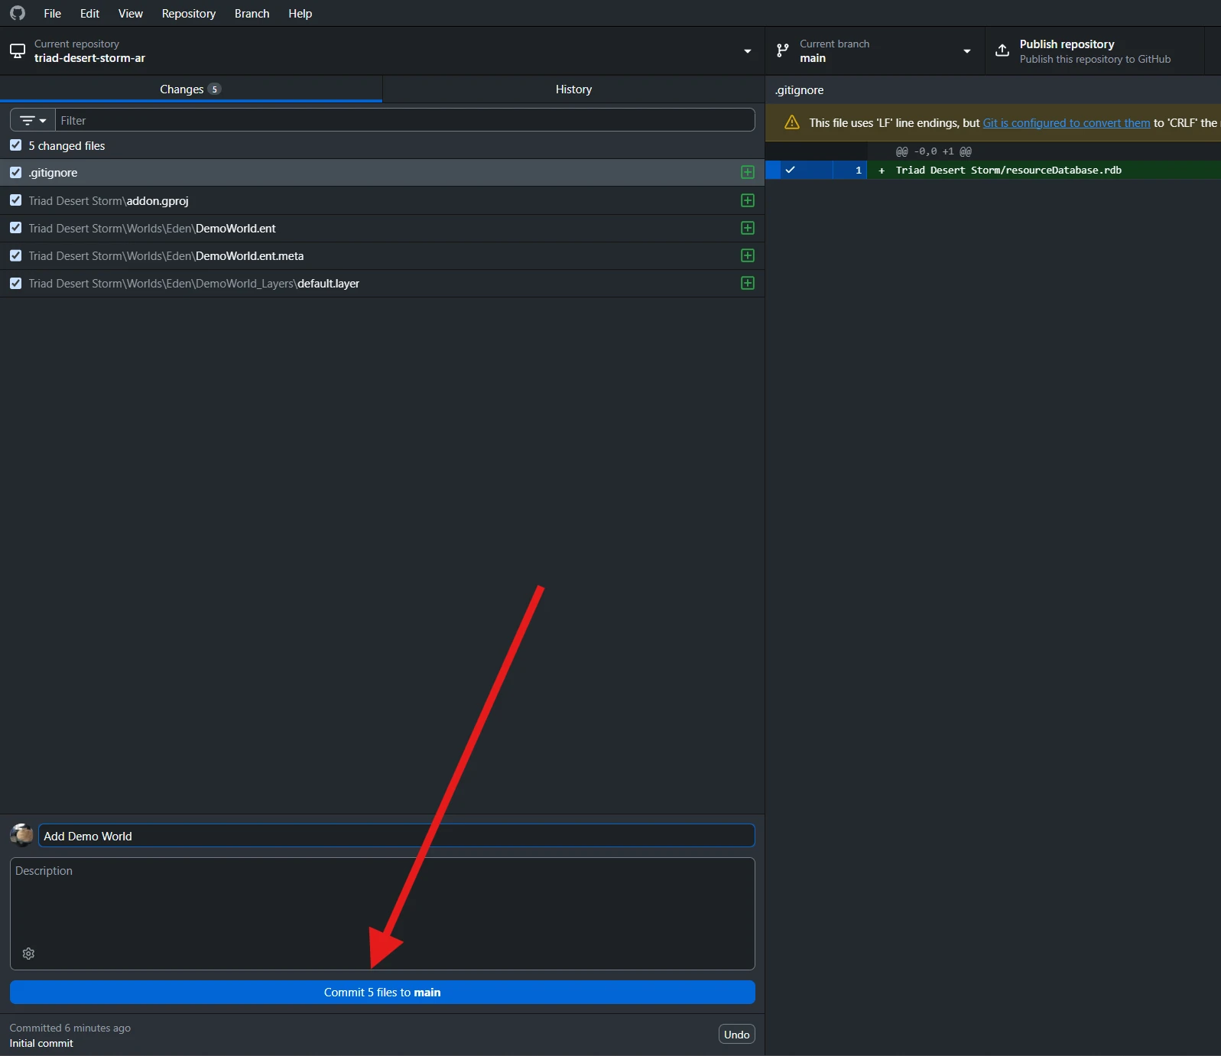The height and width of the screenshot is (1056, 1221).
Task: Click the GitHub Desktop logo icon
Action: 17,13
